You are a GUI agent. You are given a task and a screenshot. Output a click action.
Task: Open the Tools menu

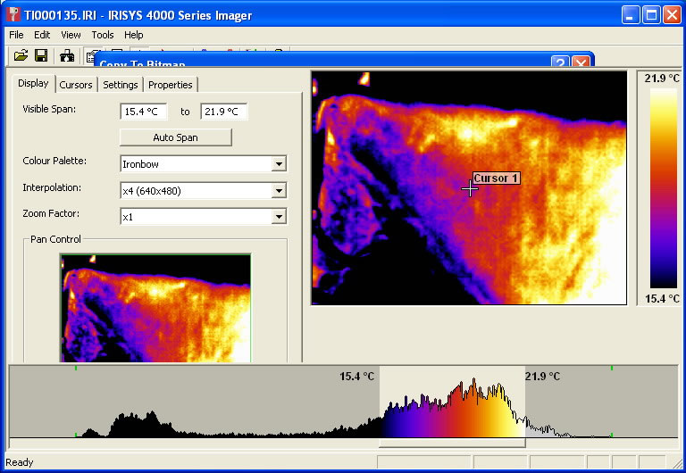(x=102, y=35)
